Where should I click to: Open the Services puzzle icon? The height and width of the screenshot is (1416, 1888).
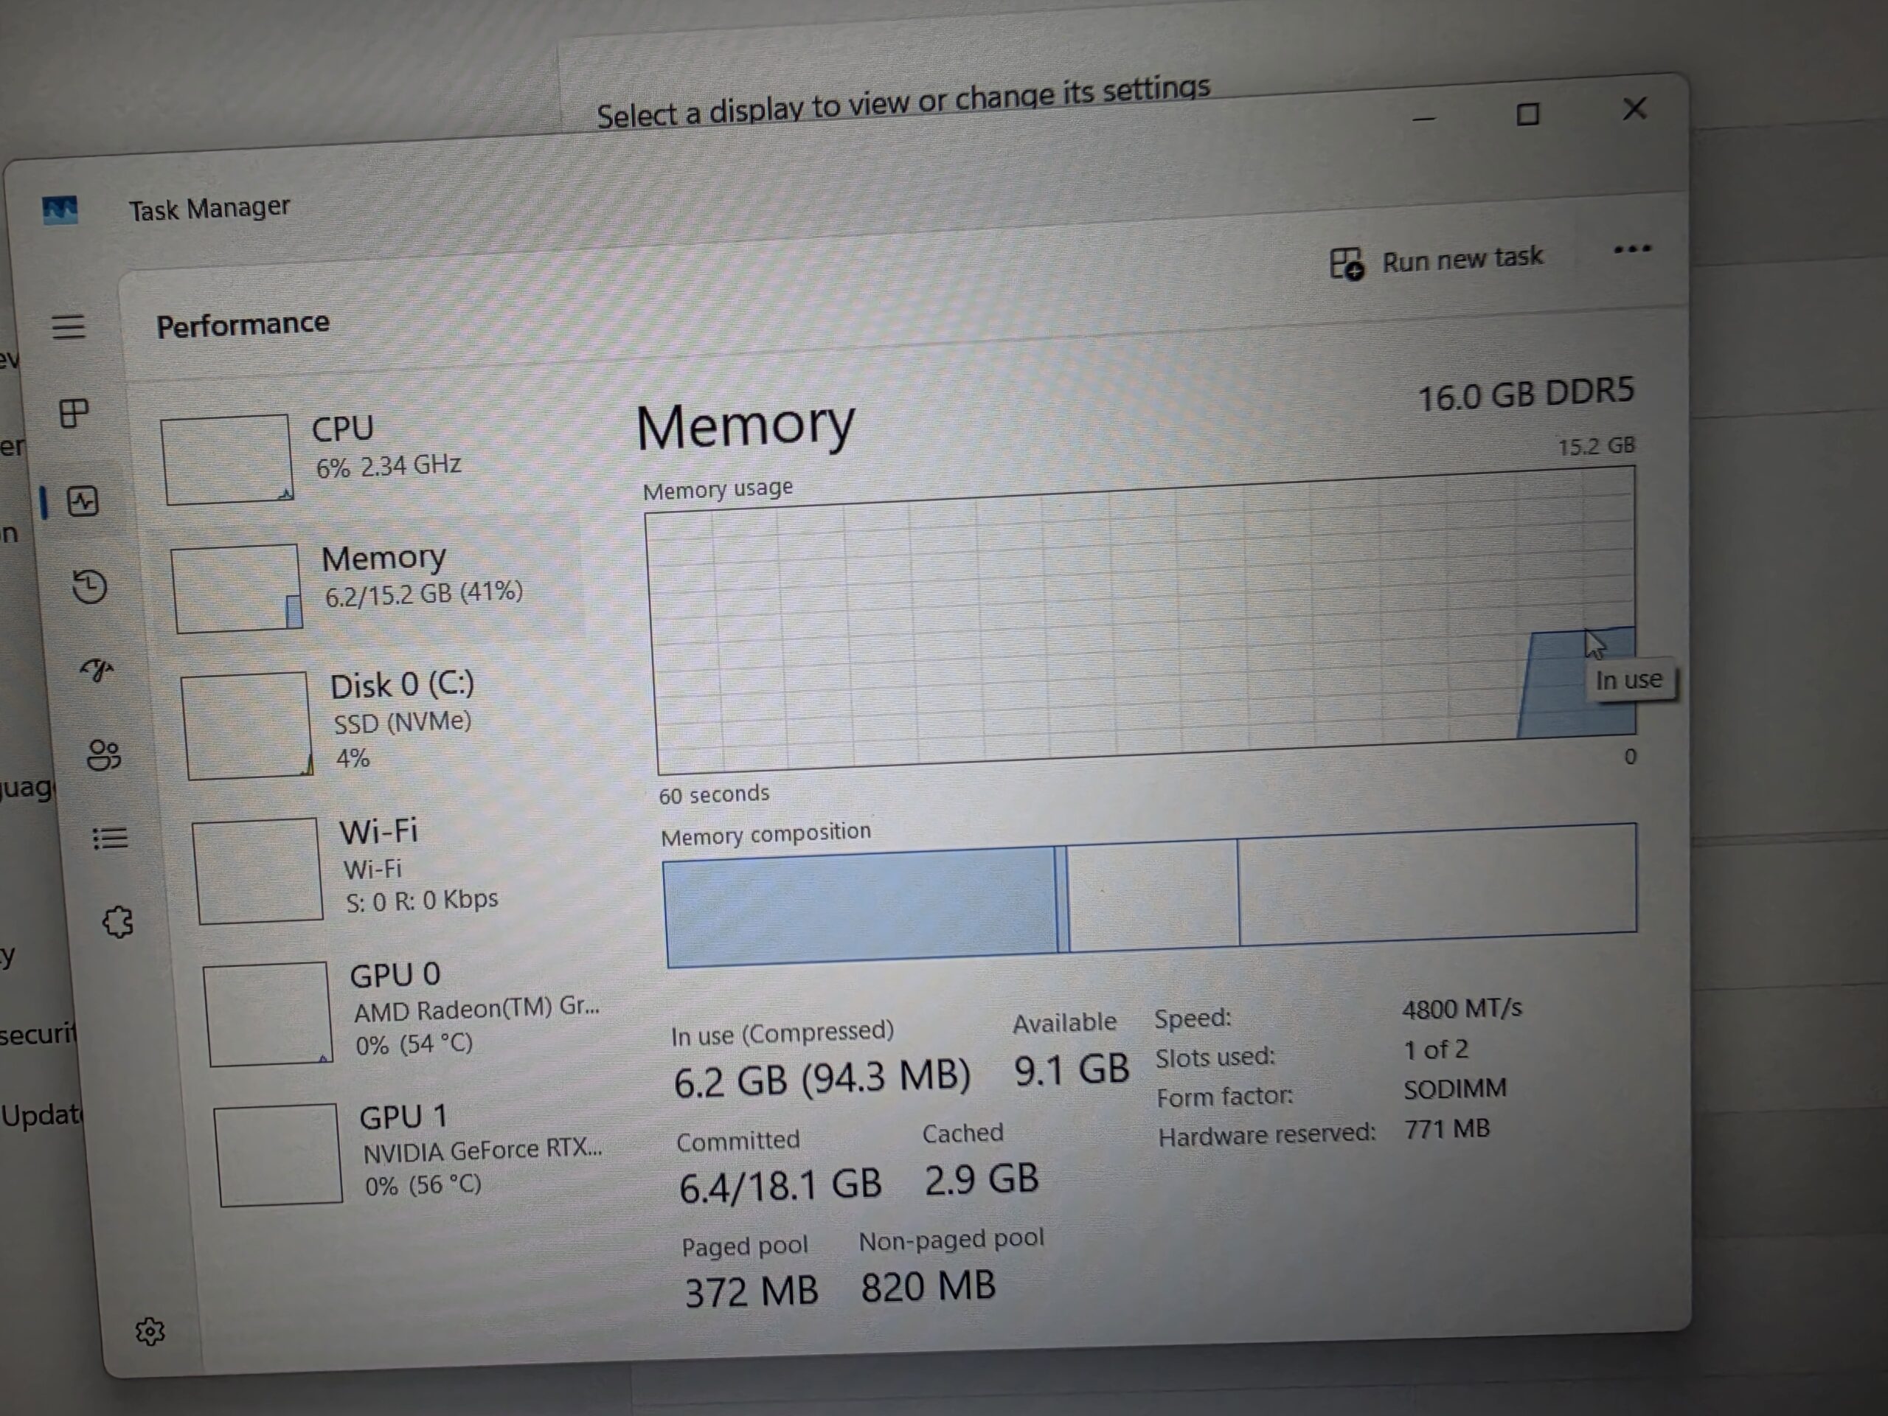118,922
